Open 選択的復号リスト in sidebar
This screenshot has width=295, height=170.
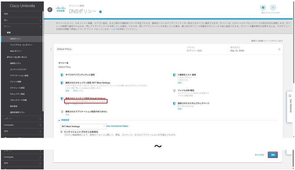tap(17, 112)
